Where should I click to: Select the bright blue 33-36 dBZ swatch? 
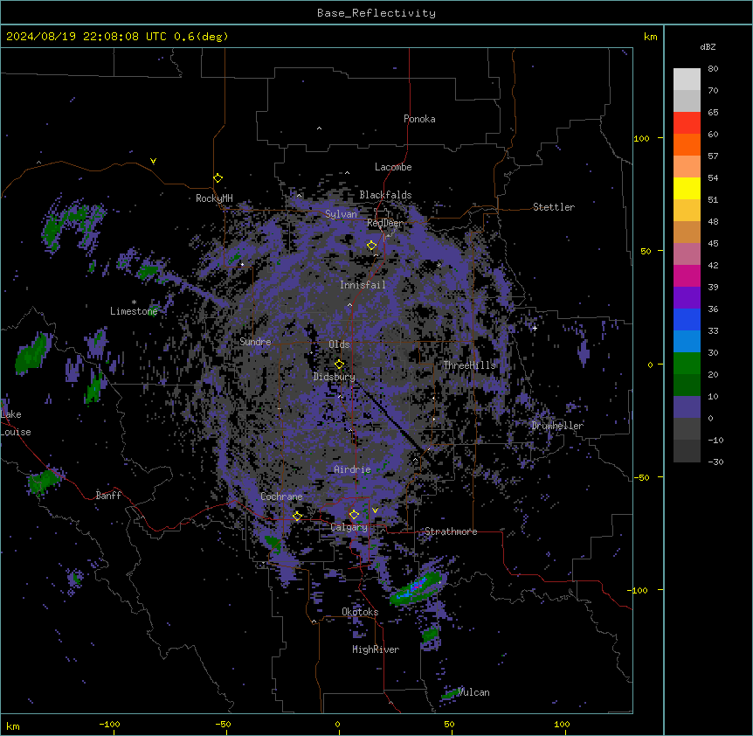(687, 319)
